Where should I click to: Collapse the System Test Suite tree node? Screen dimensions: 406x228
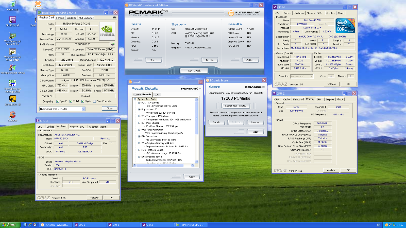[x=135, y=99]
